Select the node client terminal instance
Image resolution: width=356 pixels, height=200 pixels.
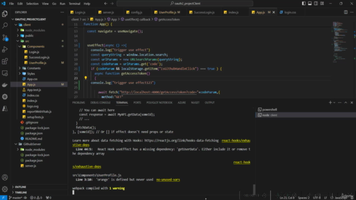point(305,115)
